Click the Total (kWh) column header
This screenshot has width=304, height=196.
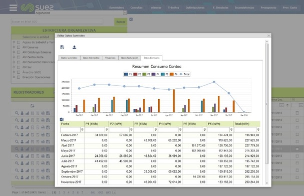pos(246,124)
